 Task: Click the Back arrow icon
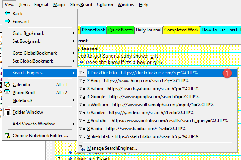(x=7, y=13)
